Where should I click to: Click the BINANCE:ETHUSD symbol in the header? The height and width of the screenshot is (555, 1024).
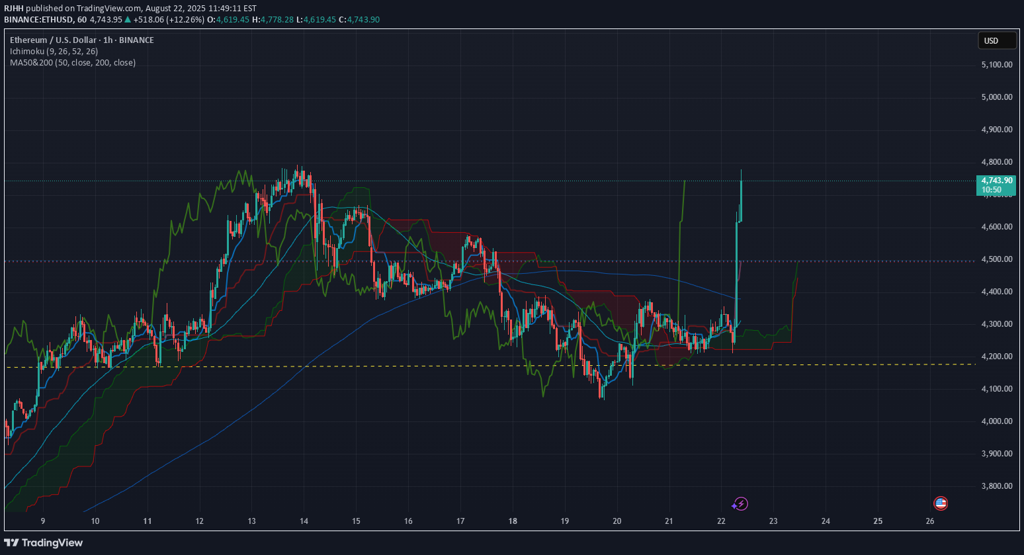(38, 20)
